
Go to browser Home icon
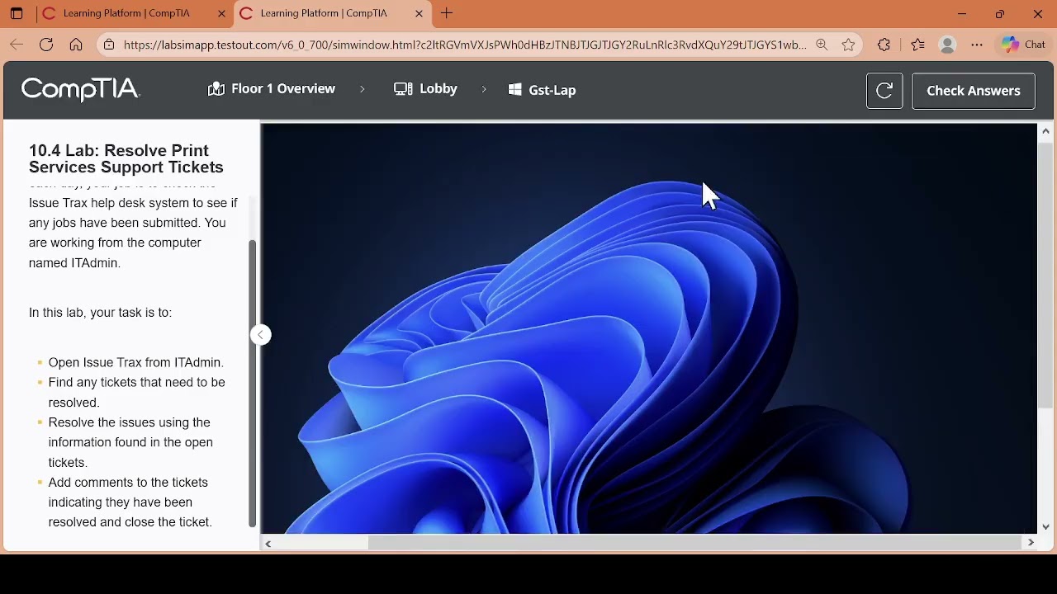(76, 45)
